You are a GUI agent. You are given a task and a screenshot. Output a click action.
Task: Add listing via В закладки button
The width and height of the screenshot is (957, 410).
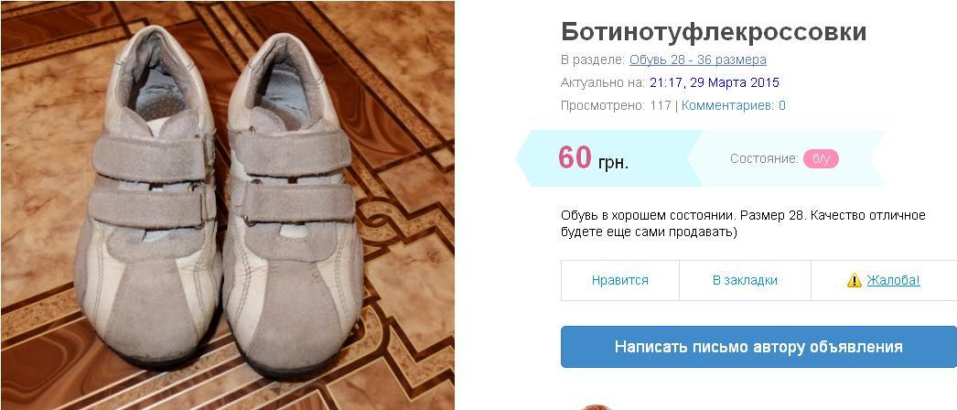746,280
